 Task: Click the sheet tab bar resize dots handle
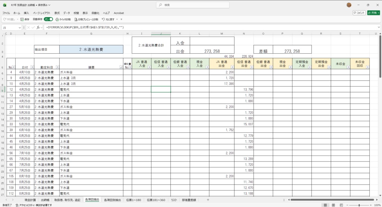[284, 200]
